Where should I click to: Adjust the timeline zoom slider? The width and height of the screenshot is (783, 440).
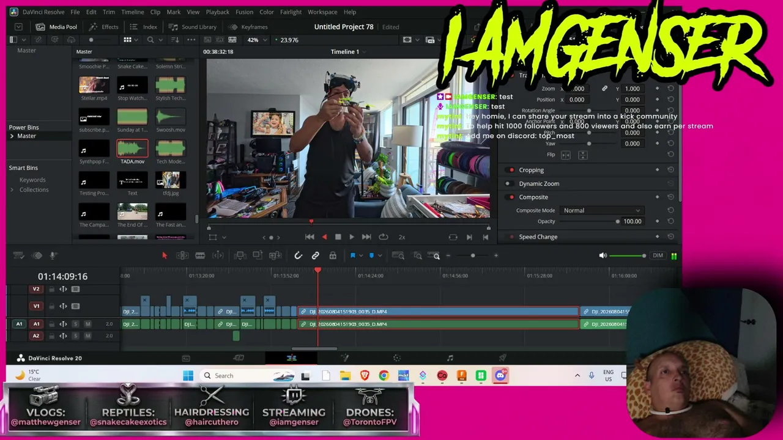[472, 255]
